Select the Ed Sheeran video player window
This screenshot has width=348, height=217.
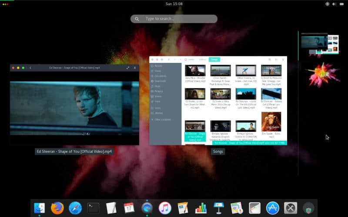click(74, 105)
